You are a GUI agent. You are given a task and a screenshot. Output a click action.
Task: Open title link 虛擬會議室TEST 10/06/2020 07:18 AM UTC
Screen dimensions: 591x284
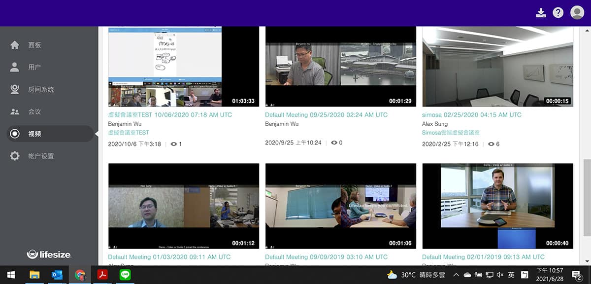[170, 115]
